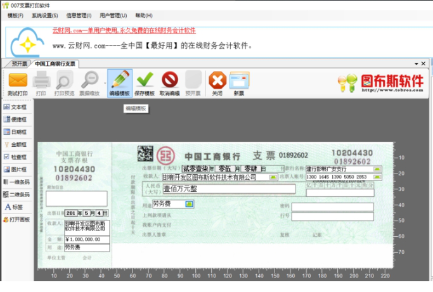Open the 收款人 field green picker button
This screenshot has height=292, width=433.
[x=273, y=177]
